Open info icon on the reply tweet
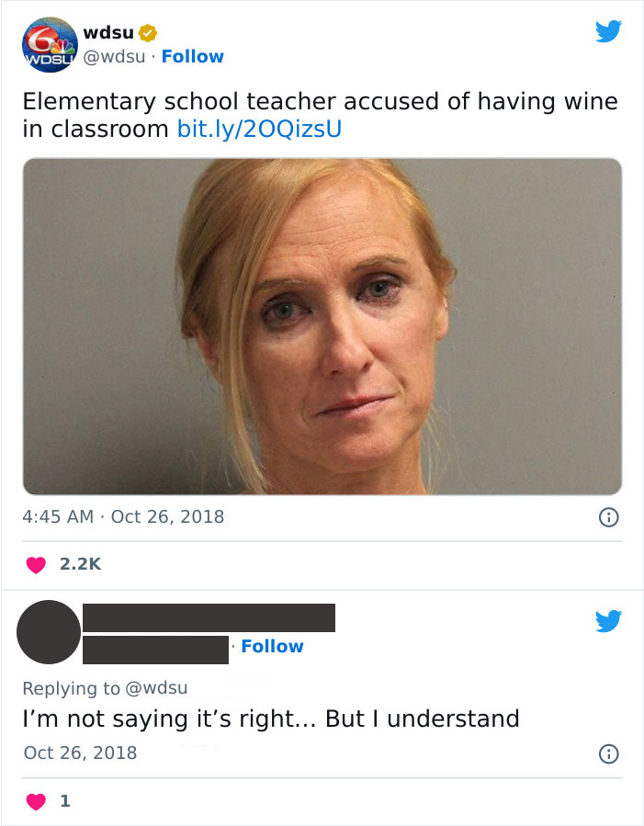The image size is (644, 826). point(608,753)
